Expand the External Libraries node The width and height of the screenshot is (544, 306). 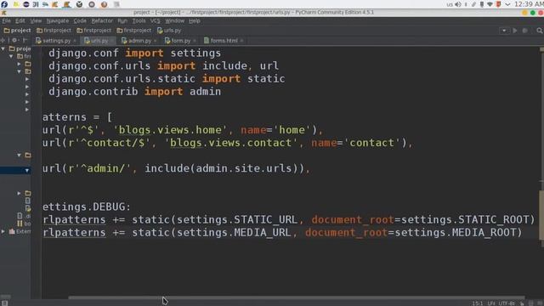click(3, 231)
